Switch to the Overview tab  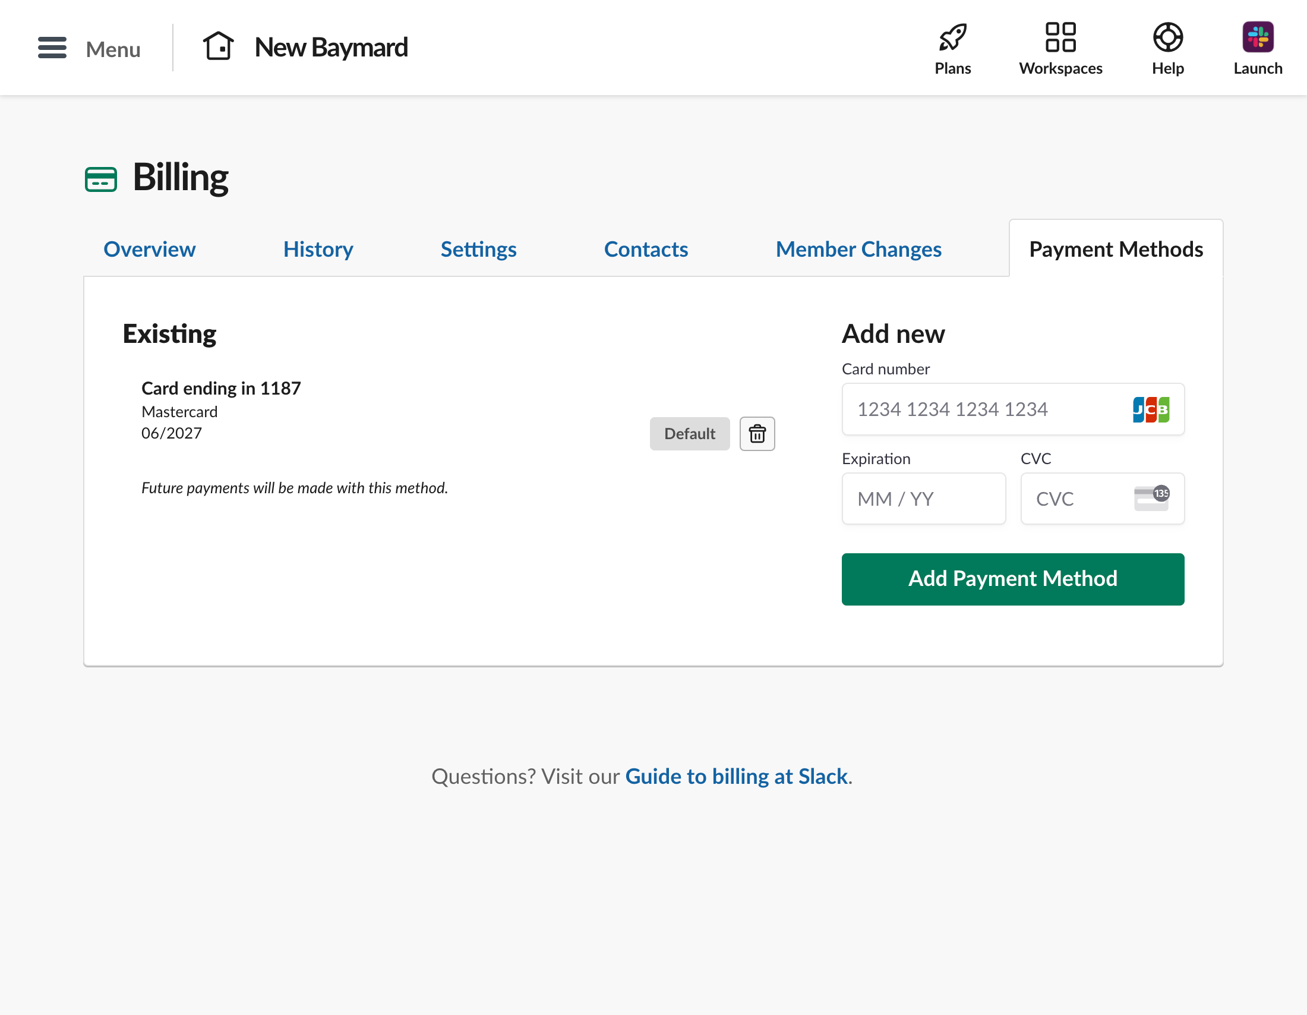(x=149, y=250)
